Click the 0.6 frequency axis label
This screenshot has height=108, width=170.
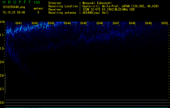[x=2, y=103]
